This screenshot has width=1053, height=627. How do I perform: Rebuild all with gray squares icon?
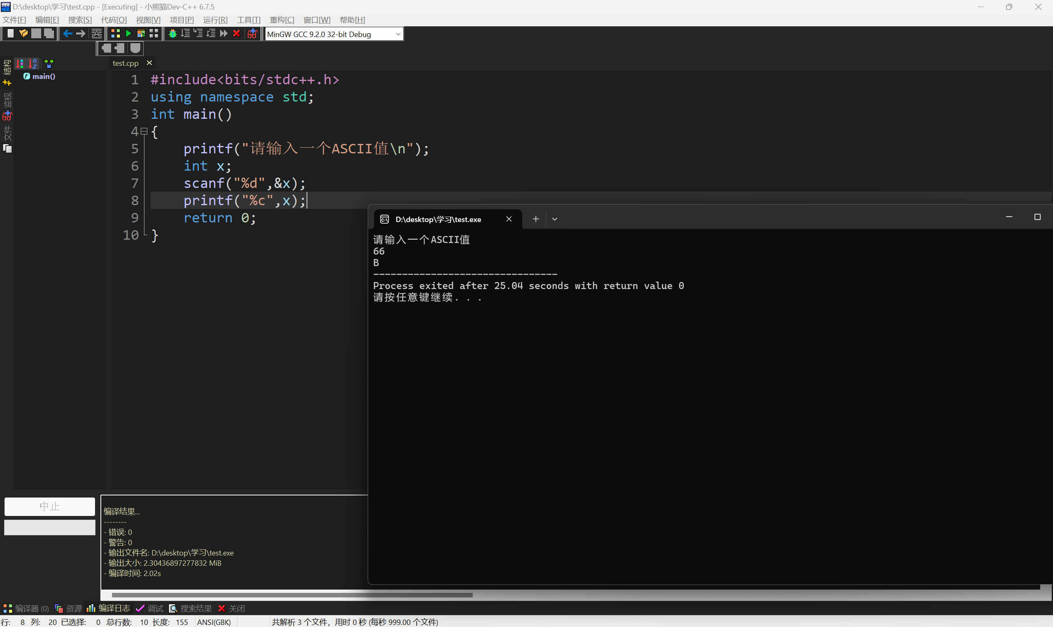tap(154, 34)
